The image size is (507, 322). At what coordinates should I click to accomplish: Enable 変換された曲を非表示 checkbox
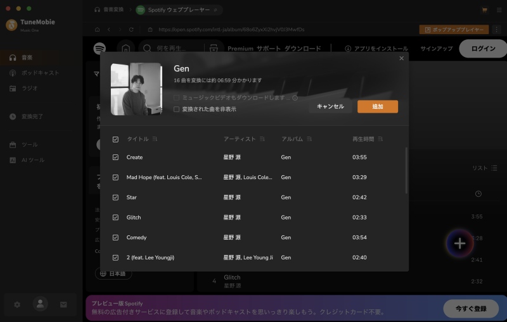(177, 109)
